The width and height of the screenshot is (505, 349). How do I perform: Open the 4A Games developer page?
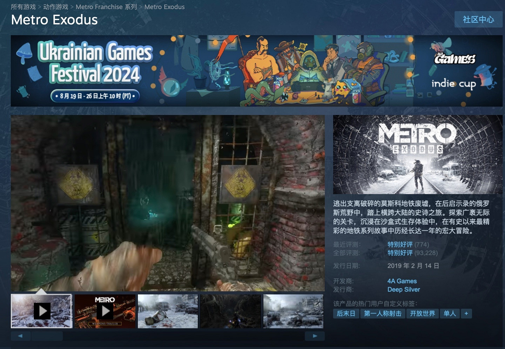401,281
